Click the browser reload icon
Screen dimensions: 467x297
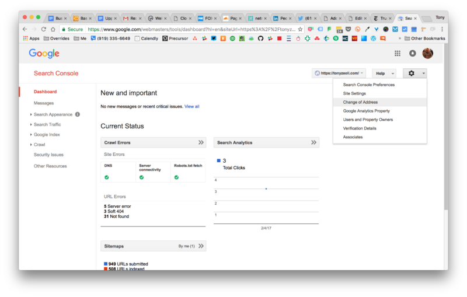click(44, 29)
